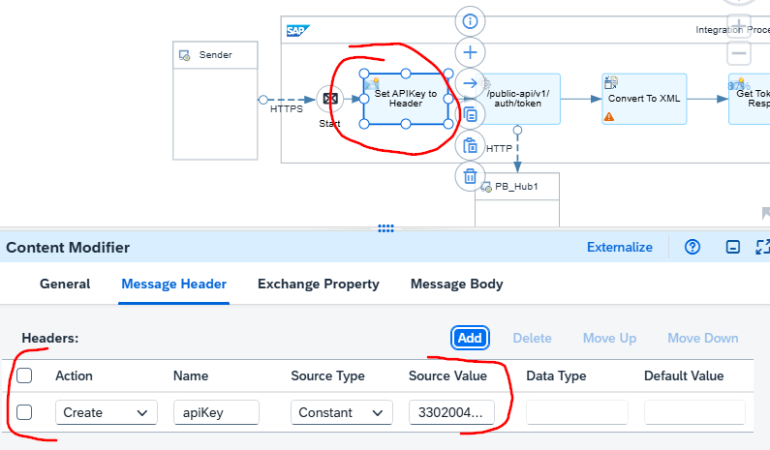Tick the select-all checkbox in the Headers table
Viewport: 770px width, 450px height.
point(25,375)
